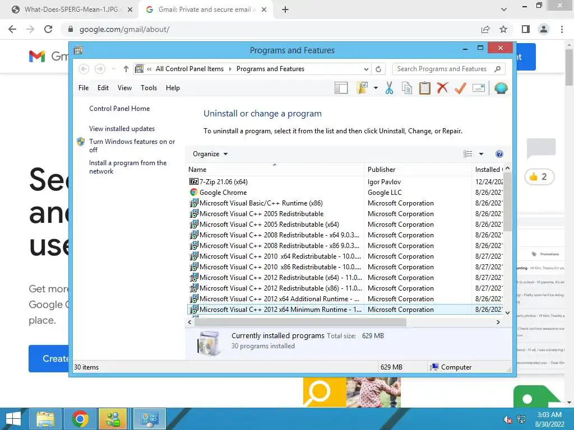574x430 pixels.
Task: Click the search magnifier icon in search box
Action: point(497,69)
